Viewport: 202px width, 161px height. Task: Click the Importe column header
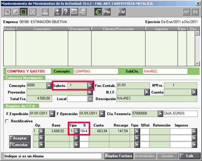point(161,29)
